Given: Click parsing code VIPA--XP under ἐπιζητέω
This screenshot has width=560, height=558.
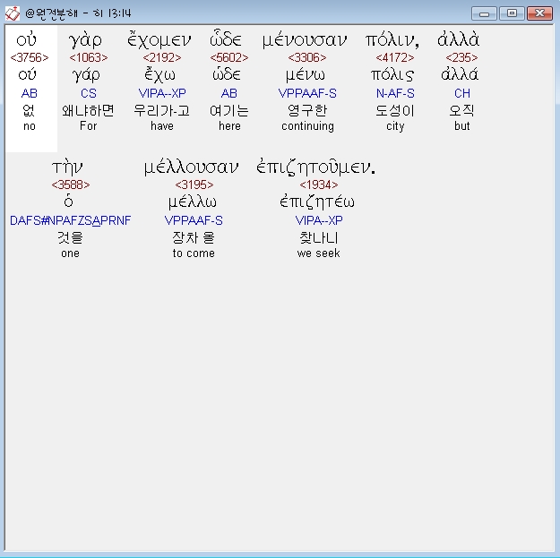Looking at the screenshot, I should [x=319, y=220].
